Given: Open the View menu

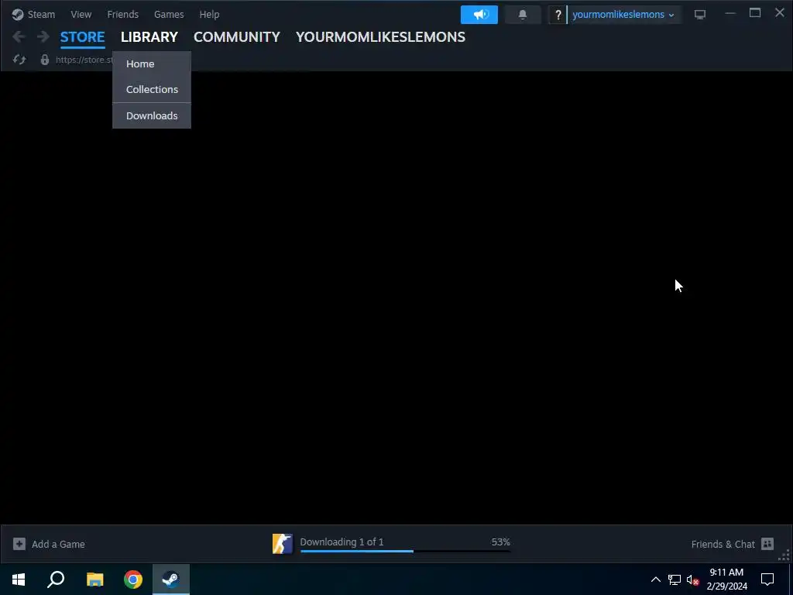Looking at the screenshot, I should (x=81, y=14).
